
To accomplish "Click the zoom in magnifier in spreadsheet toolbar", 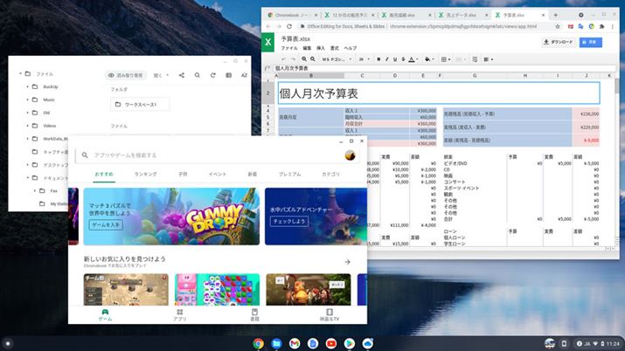I will [x=304, y=59].
